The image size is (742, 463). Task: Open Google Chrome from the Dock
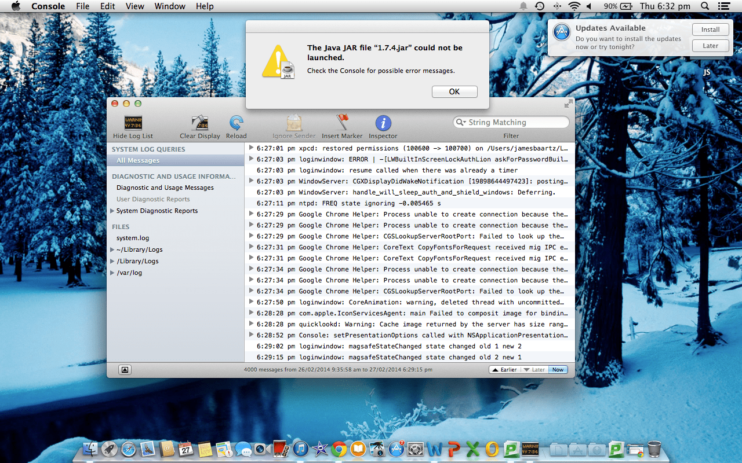pyautogui.click(x=339, y=449)
